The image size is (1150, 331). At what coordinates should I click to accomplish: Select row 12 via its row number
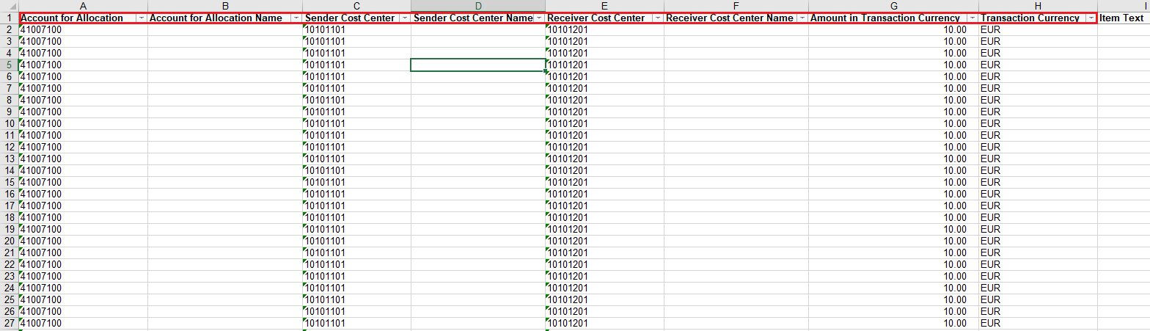click(x=9, y=147)
